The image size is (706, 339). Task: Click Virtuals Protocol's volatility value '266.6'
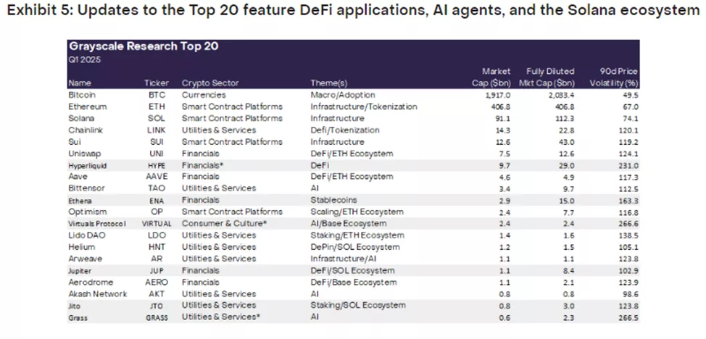(628, 224)
